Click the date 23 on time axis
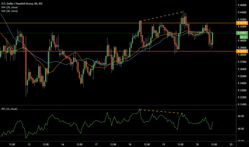Viewport: 249px width, 147px height. pyautogui.click(x=231, y=144)
